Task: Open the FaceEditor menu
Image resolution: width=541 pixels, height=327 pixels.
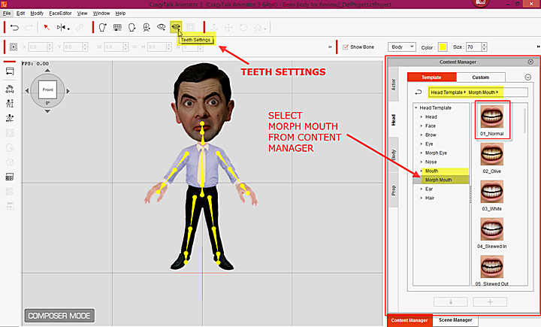Action: 59,14
